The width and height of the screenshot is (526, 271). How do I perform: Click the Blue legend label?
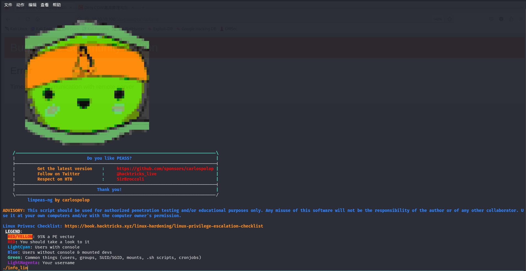(13, 252)
